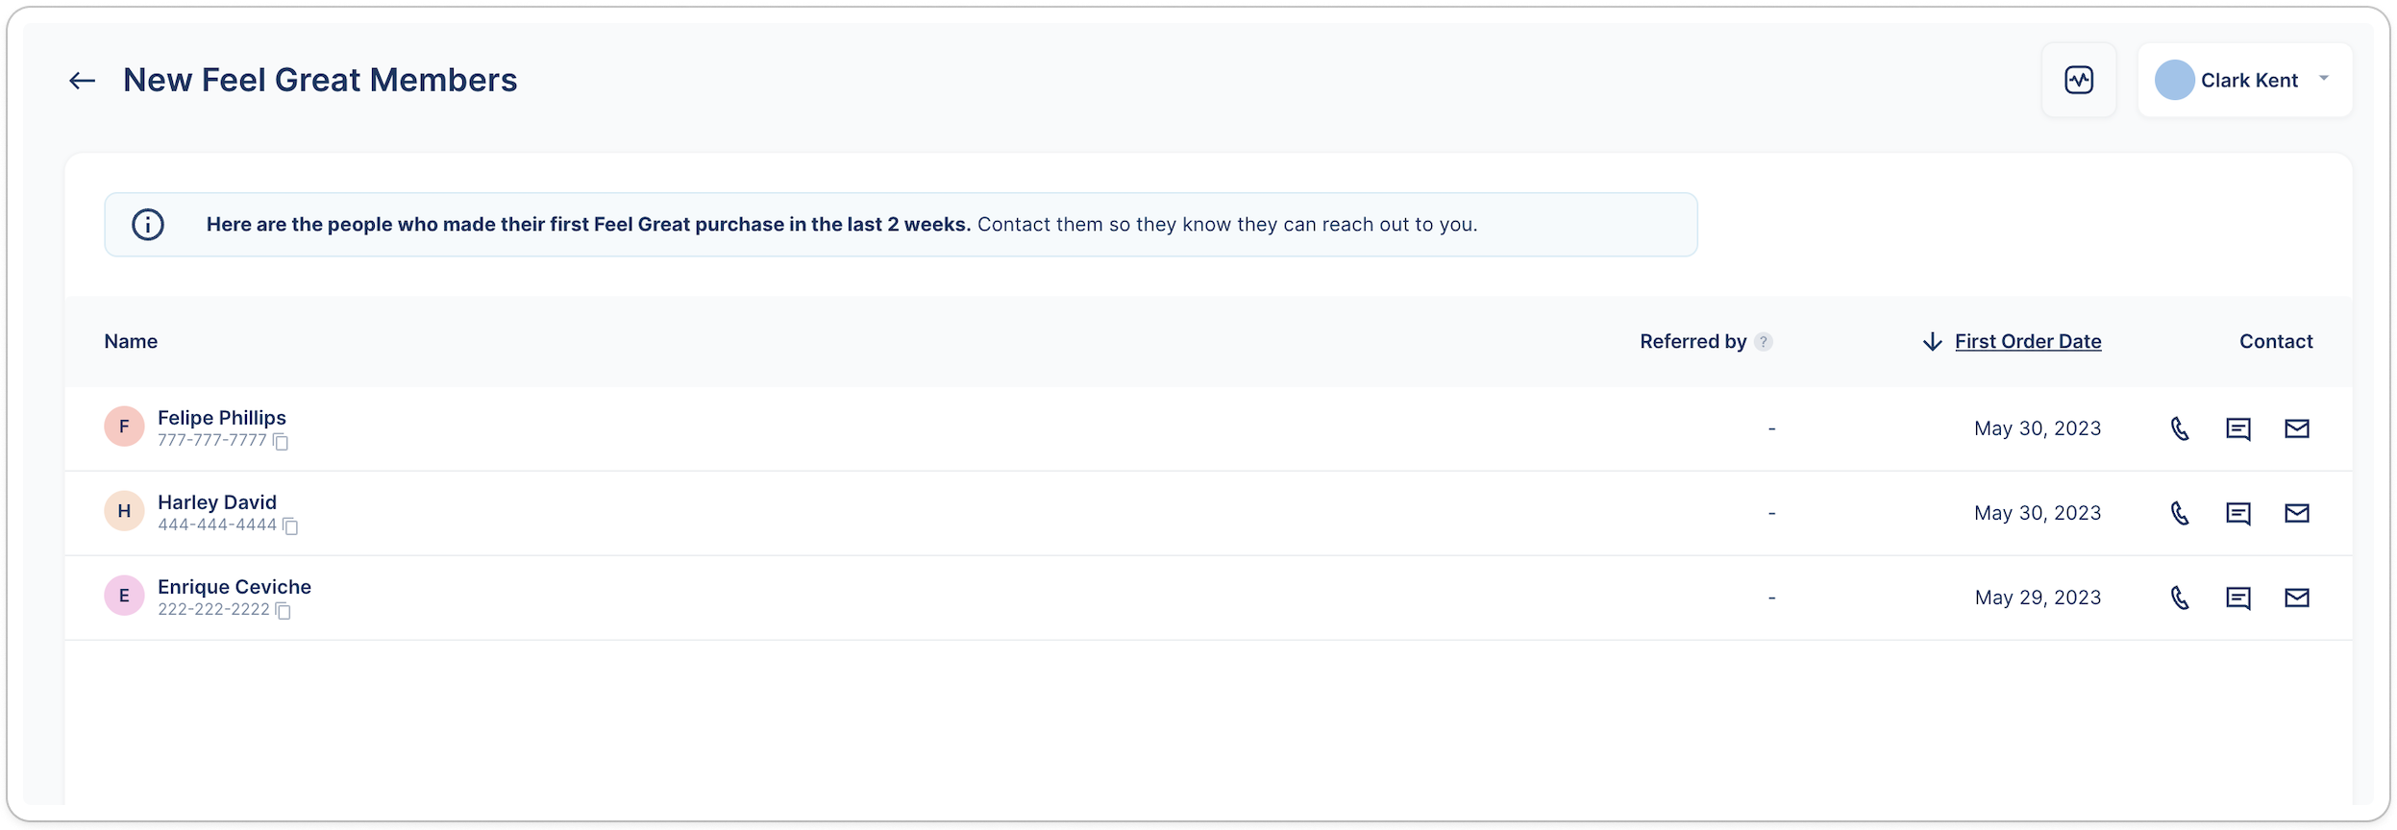Copy Enrique Ceviche's phone number 222-222-2222
This screenshot has width=2397, height=830.
(284, 611)
